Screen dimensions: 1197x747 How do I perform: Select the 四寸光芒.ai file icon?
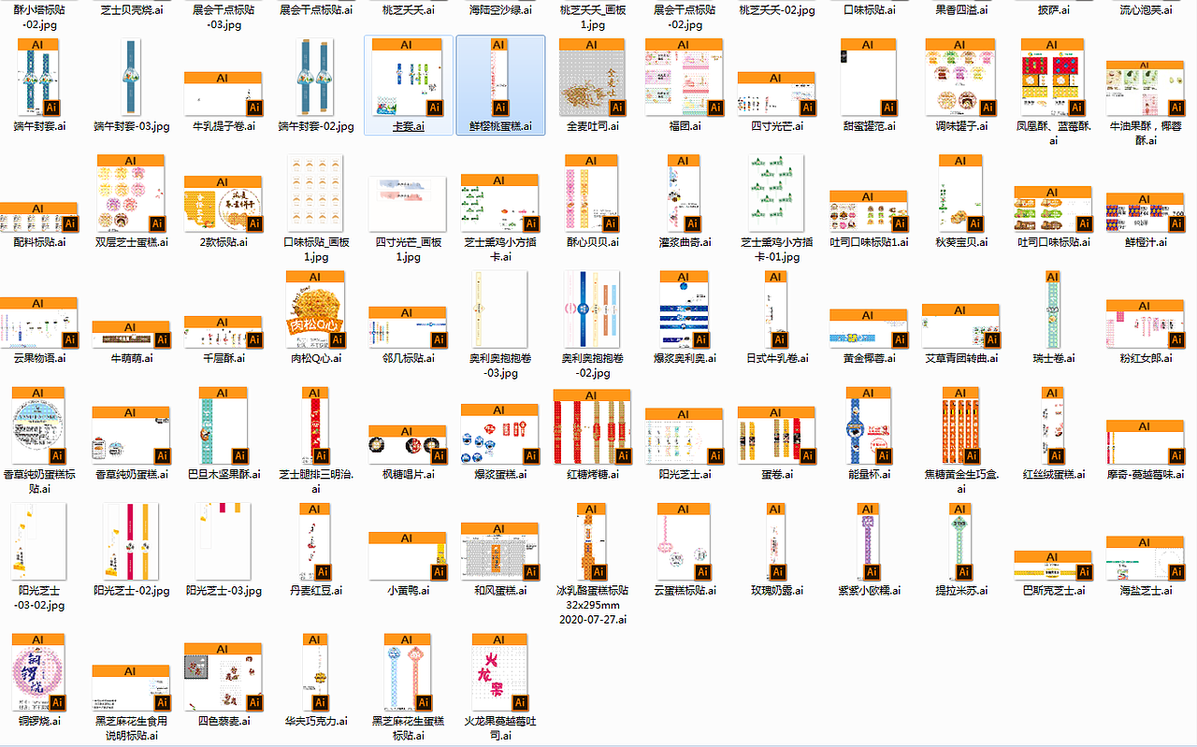[x=776, y=93]
